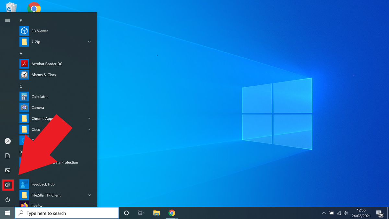The height and width of the screenshot is (219, 389).
Task: Open Settings from the Start menu sidebar
Action: [7, 185]
